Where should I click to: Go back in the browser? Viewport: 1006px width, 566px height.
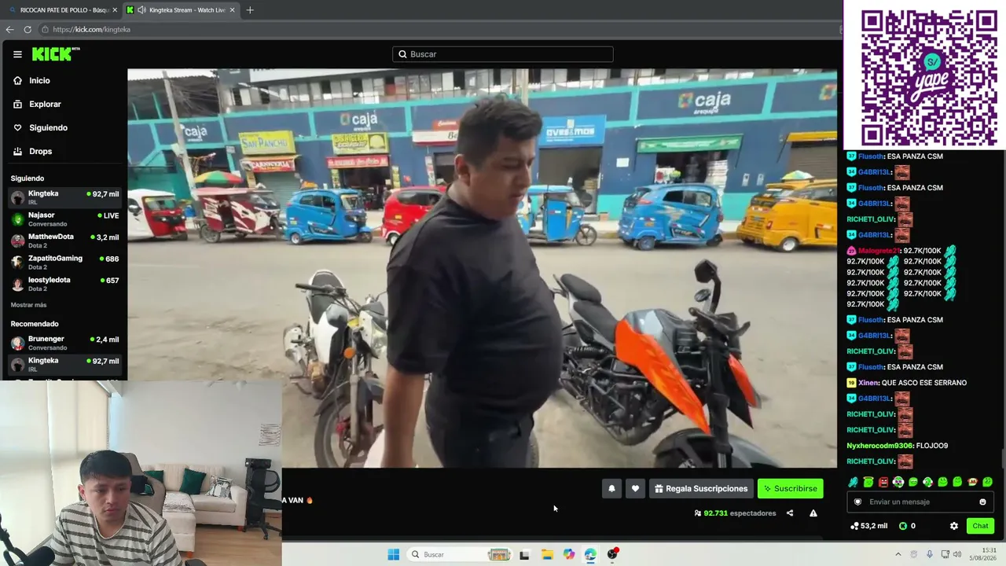tap(9, 29)
